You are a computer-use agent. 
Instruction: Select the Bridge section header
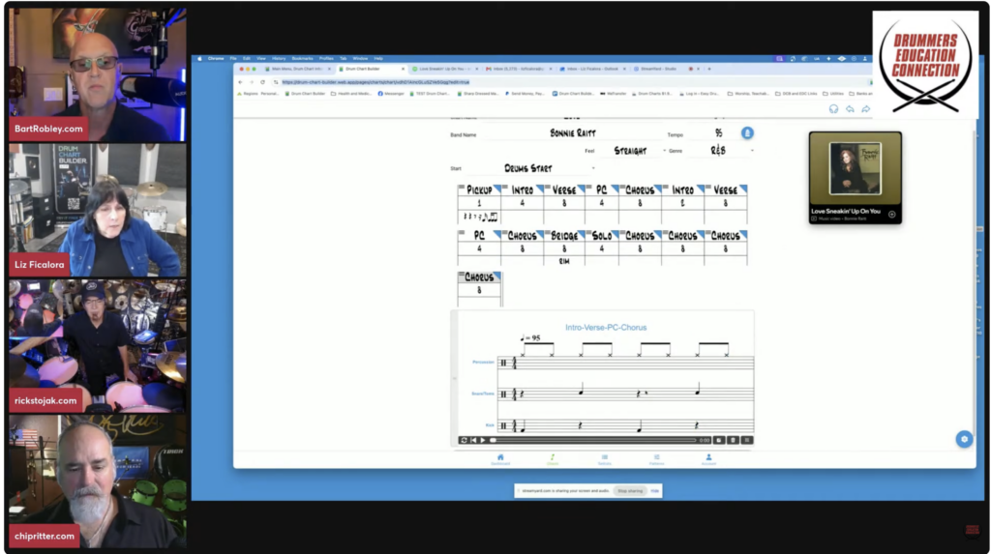click(x=564, y=236)
